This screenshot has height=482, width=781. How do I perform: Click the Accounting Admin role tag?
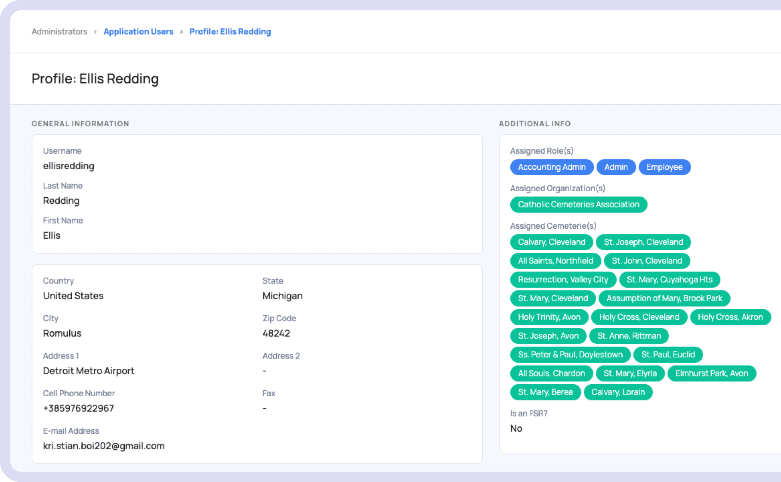552,167
